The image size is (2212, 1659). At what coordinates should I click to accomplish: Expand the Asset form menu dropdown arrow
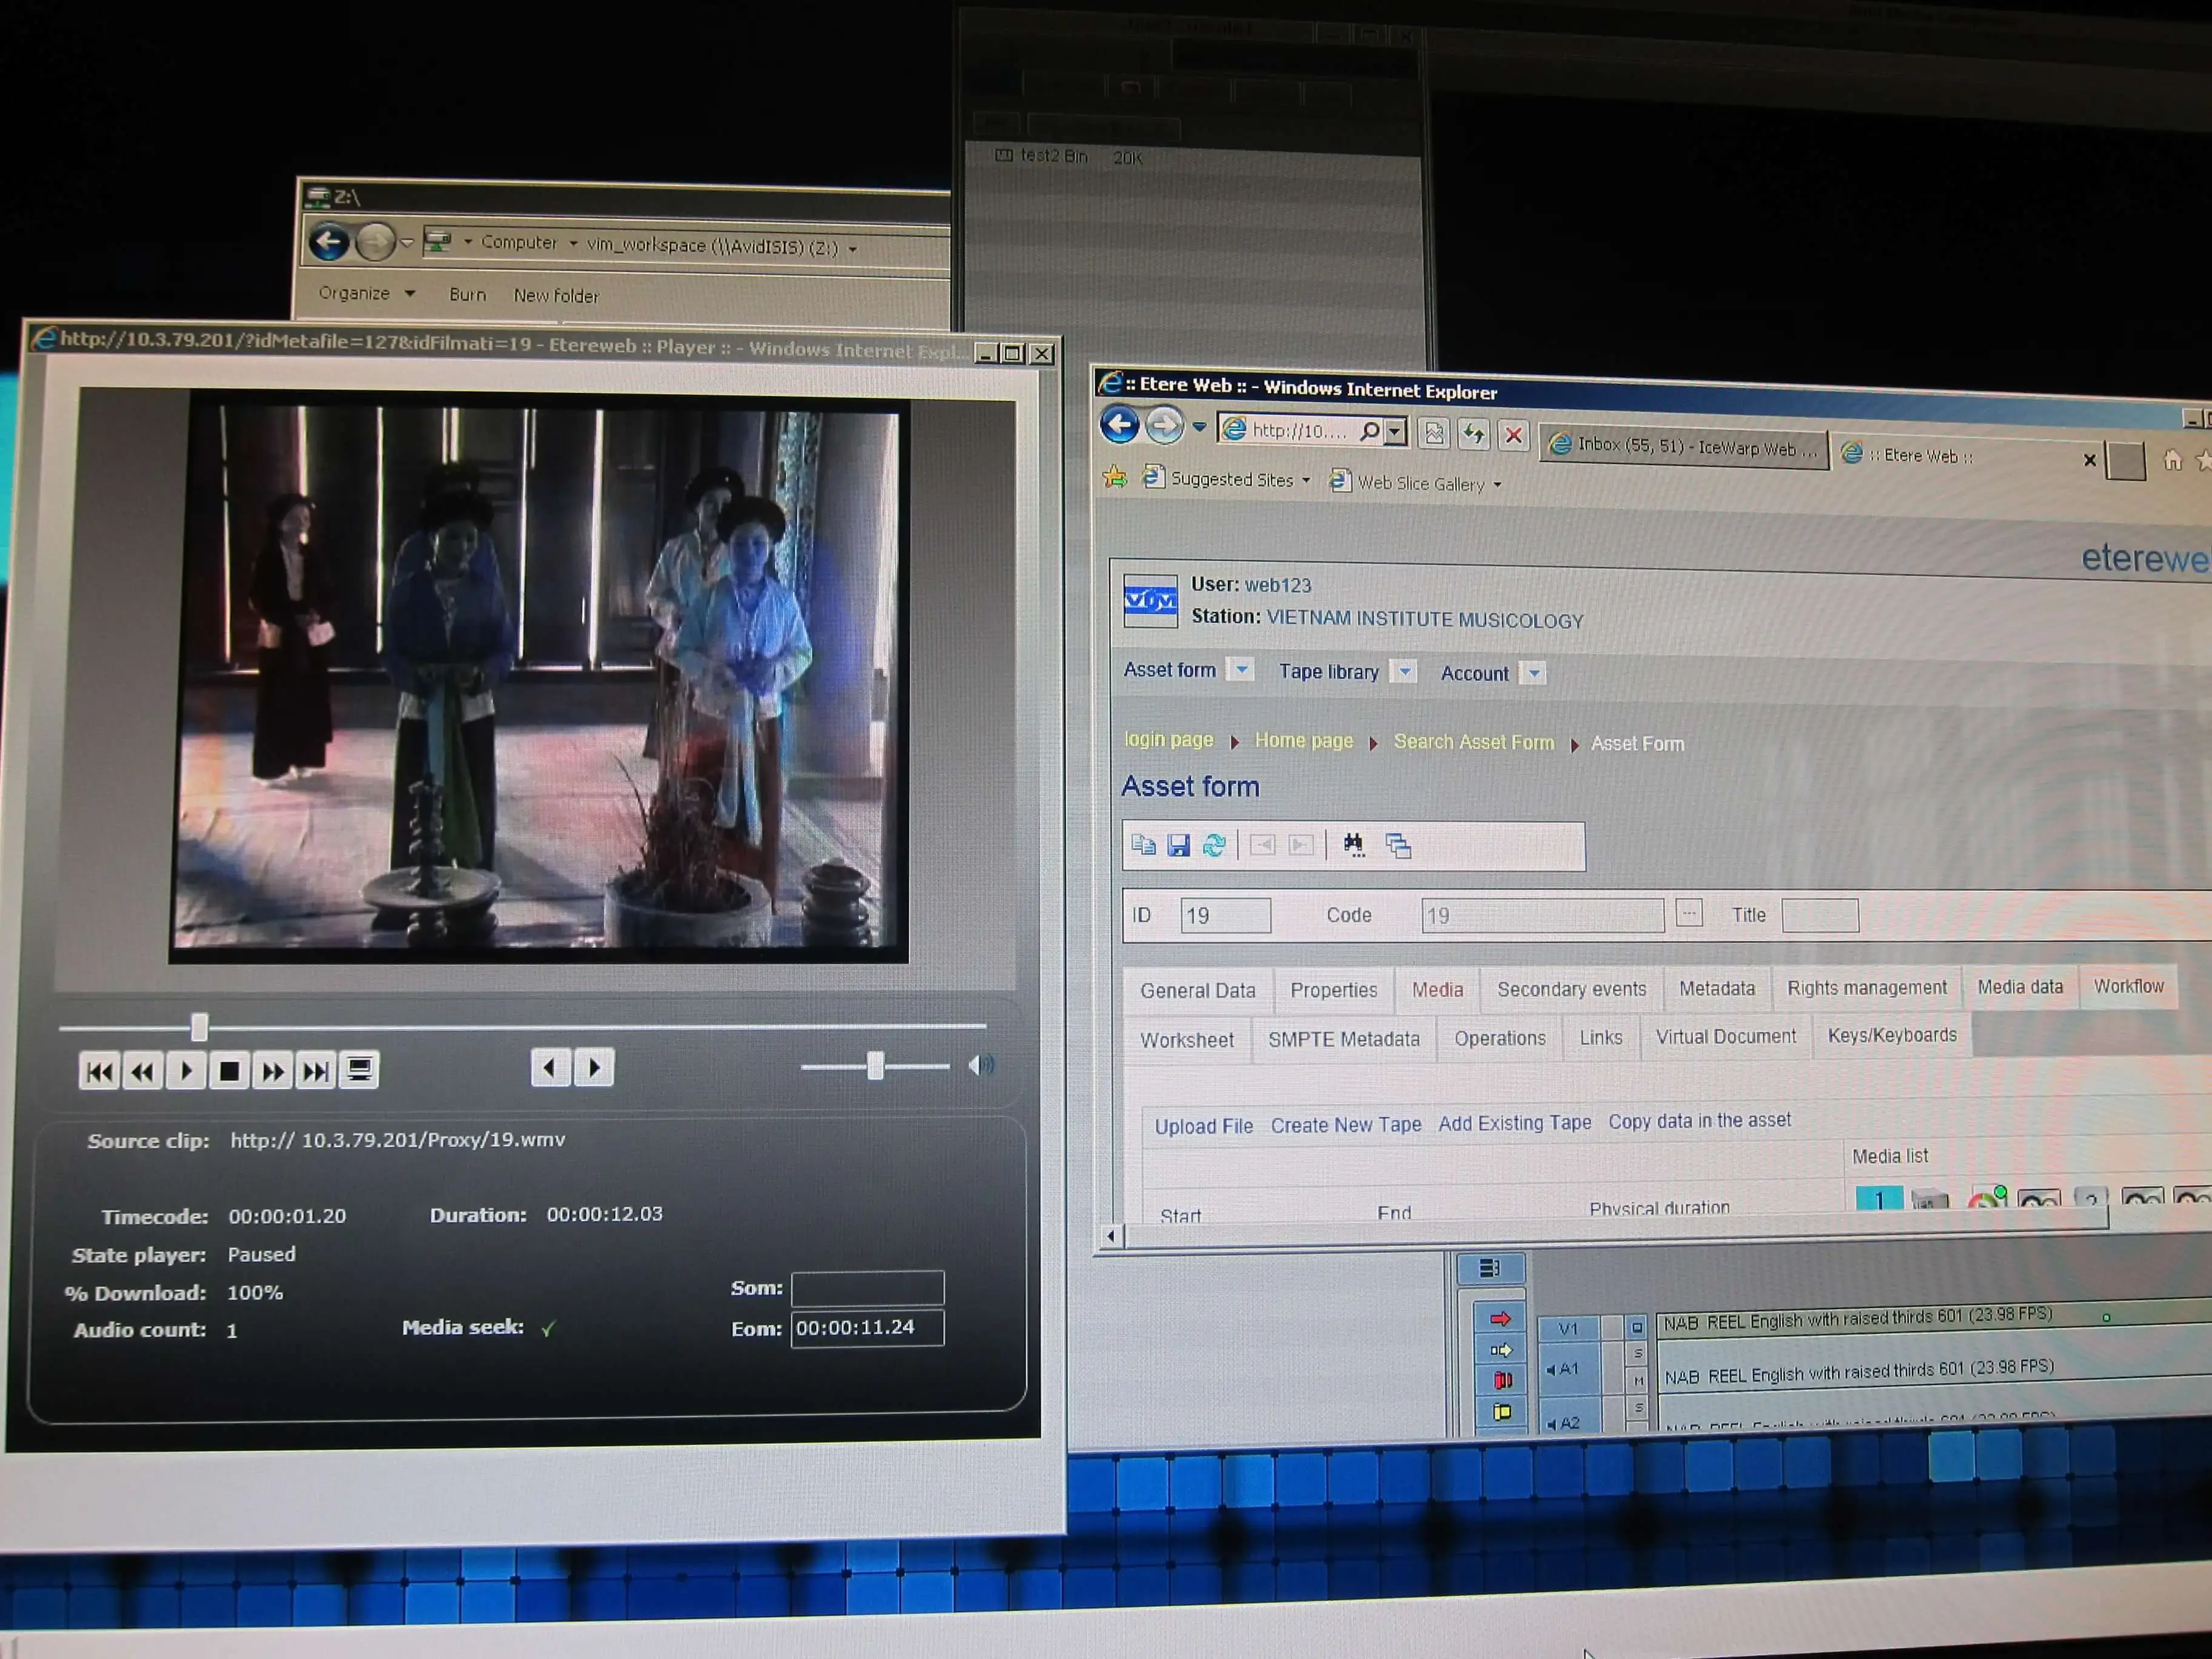coord(1241,670)
